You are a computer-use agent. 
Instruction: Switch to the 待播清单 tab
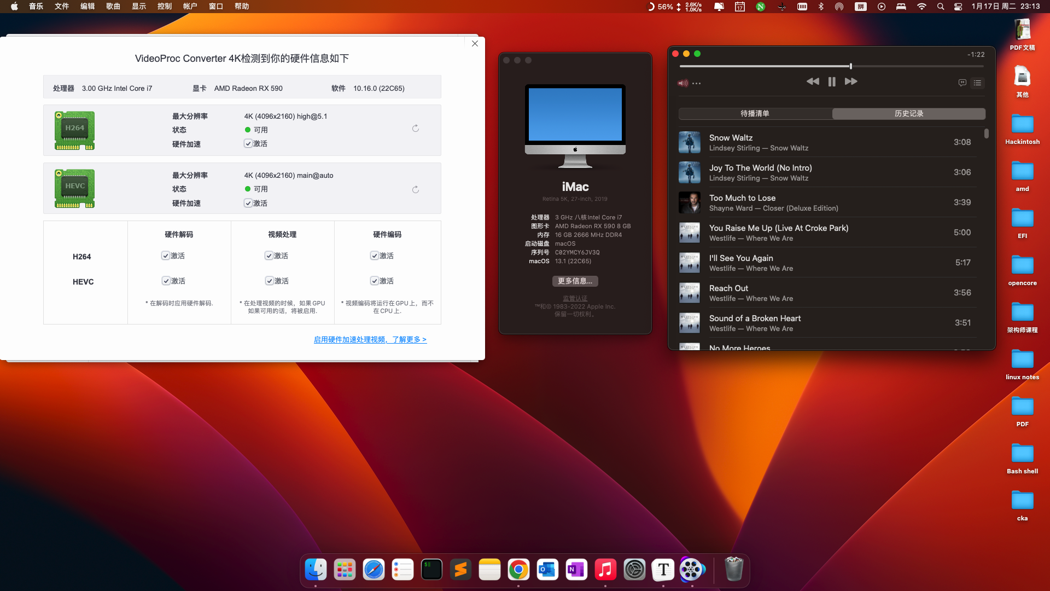755,113
